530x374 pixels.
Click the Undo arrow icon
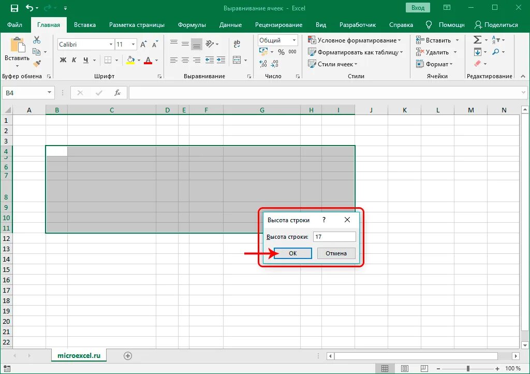click(30, 8)
